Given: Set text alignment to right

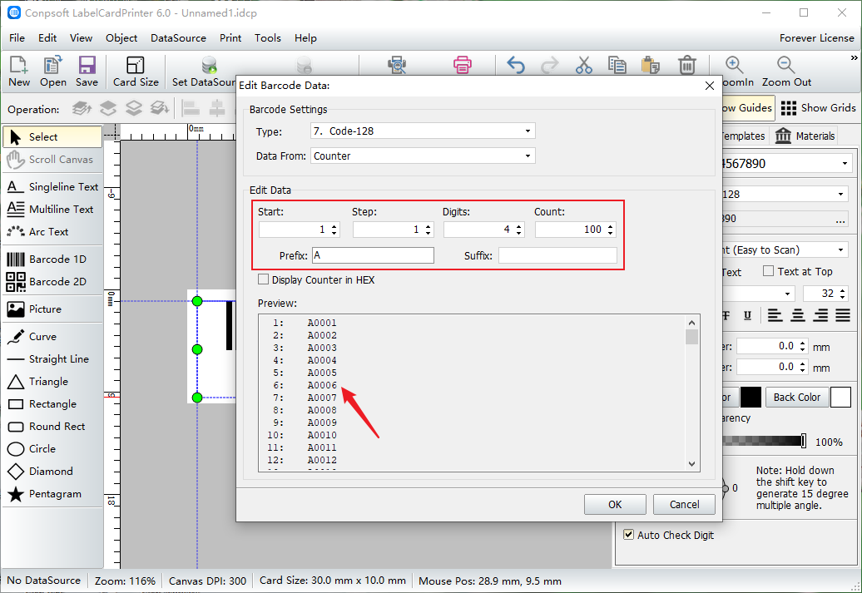Looking at the screenshot, I should [820, 315].
